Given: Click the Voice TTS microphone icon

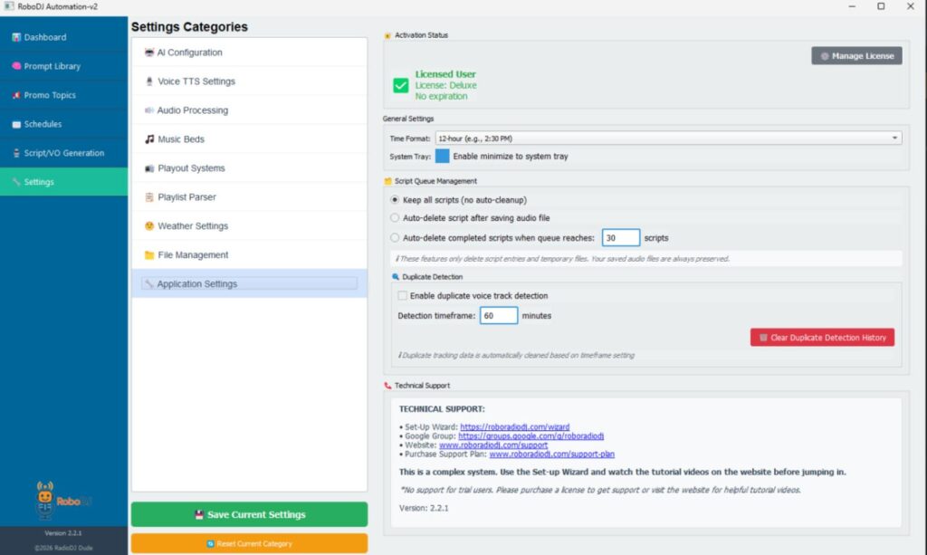Looking at the screenshot, I should pos(149,81).
